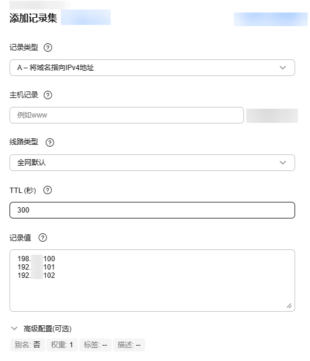Click help icon beside TTL (秒)
310x361 pixels.
(48, 190)
